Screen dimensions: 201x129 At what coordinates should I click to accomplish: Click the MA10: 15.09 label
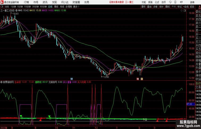pyautogui.click(x=35, y=11)
